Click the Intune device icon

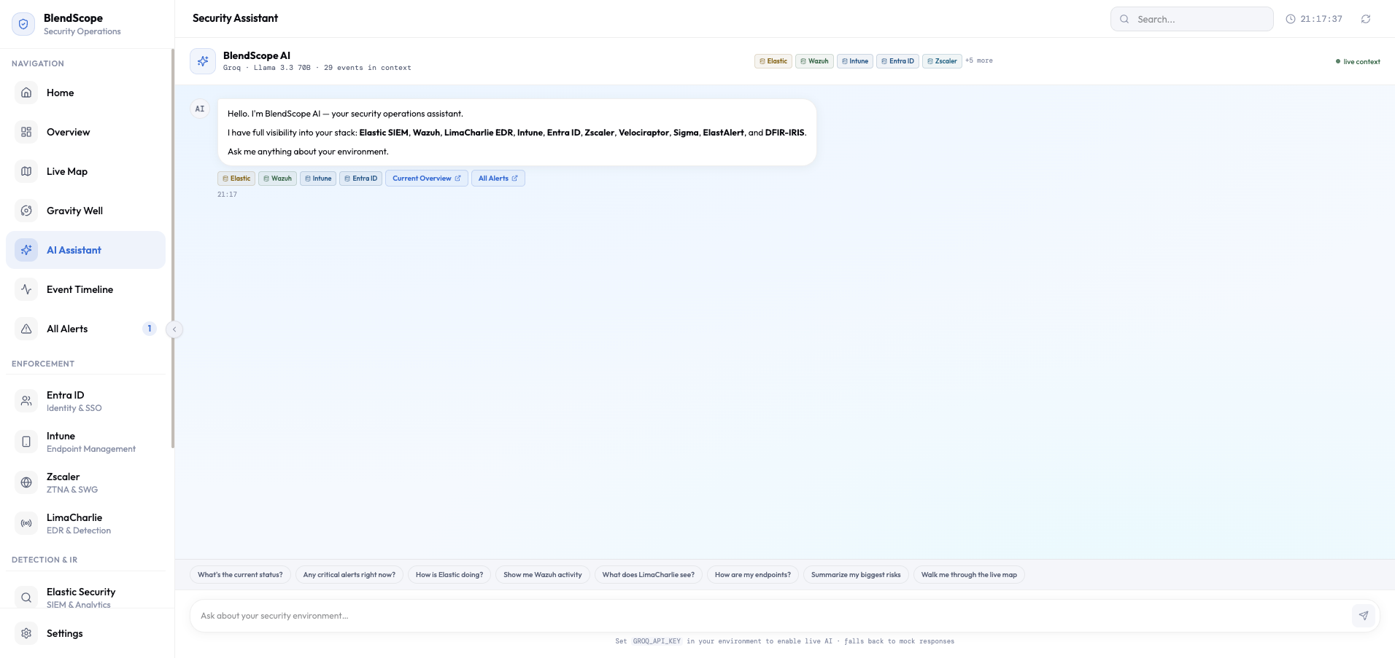point(26,442)
